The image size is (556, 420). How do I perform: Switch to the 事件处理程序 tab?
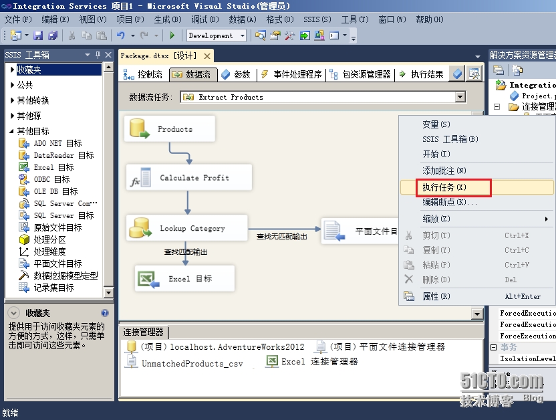[x=291, y=74]
